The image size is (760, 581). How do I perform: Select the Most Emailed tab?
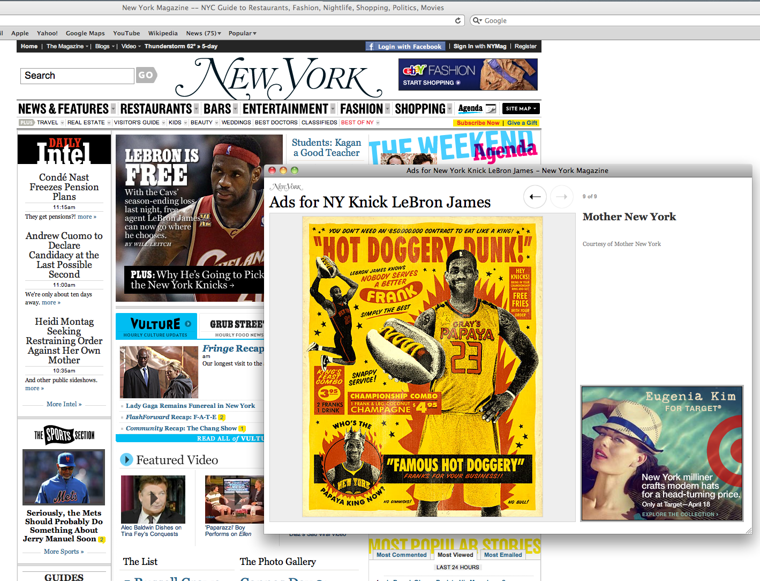tap(503, 555)
